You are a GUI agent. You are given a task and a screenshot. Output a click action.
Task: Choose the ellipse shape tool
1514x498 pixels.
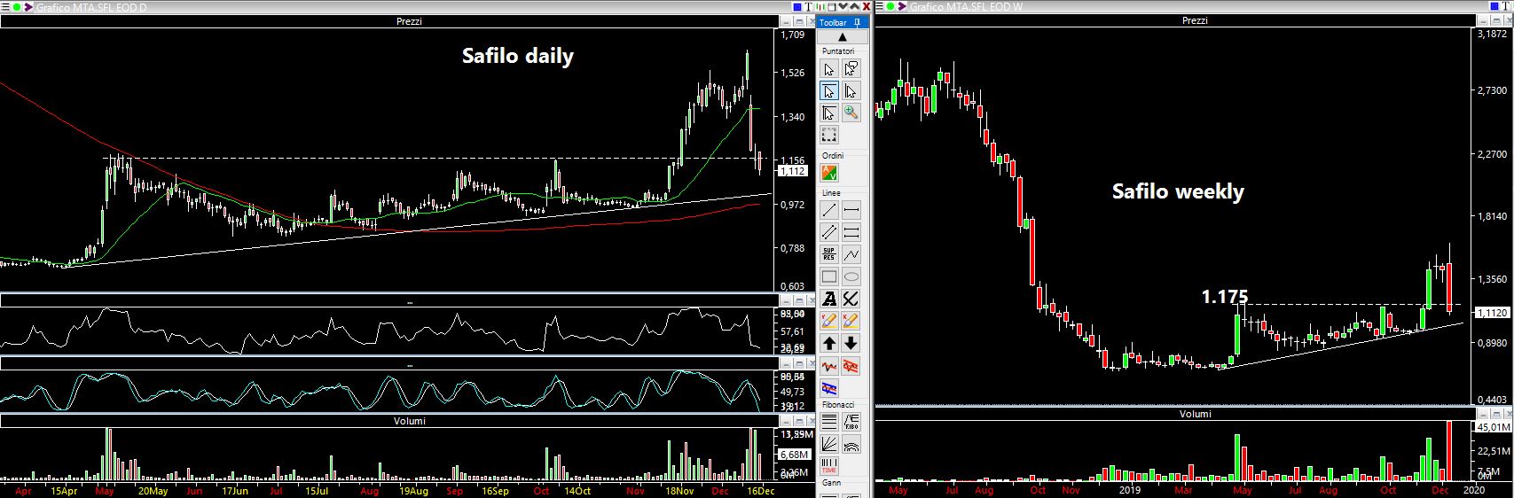(x=851, y=276)
